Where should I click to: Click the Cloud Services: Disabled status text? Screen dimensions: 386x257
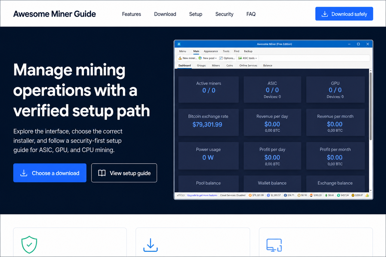pos(233,195)
